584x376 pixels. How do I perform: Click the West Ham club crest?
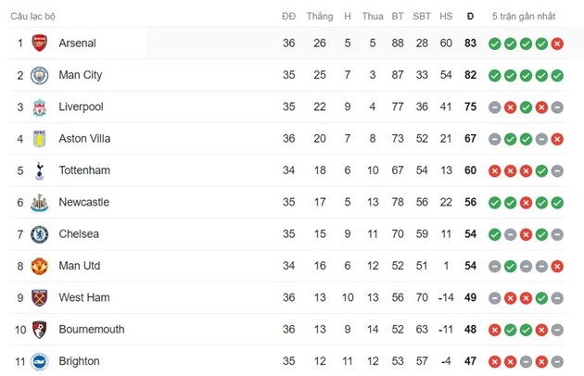click(x=39, y=298)
